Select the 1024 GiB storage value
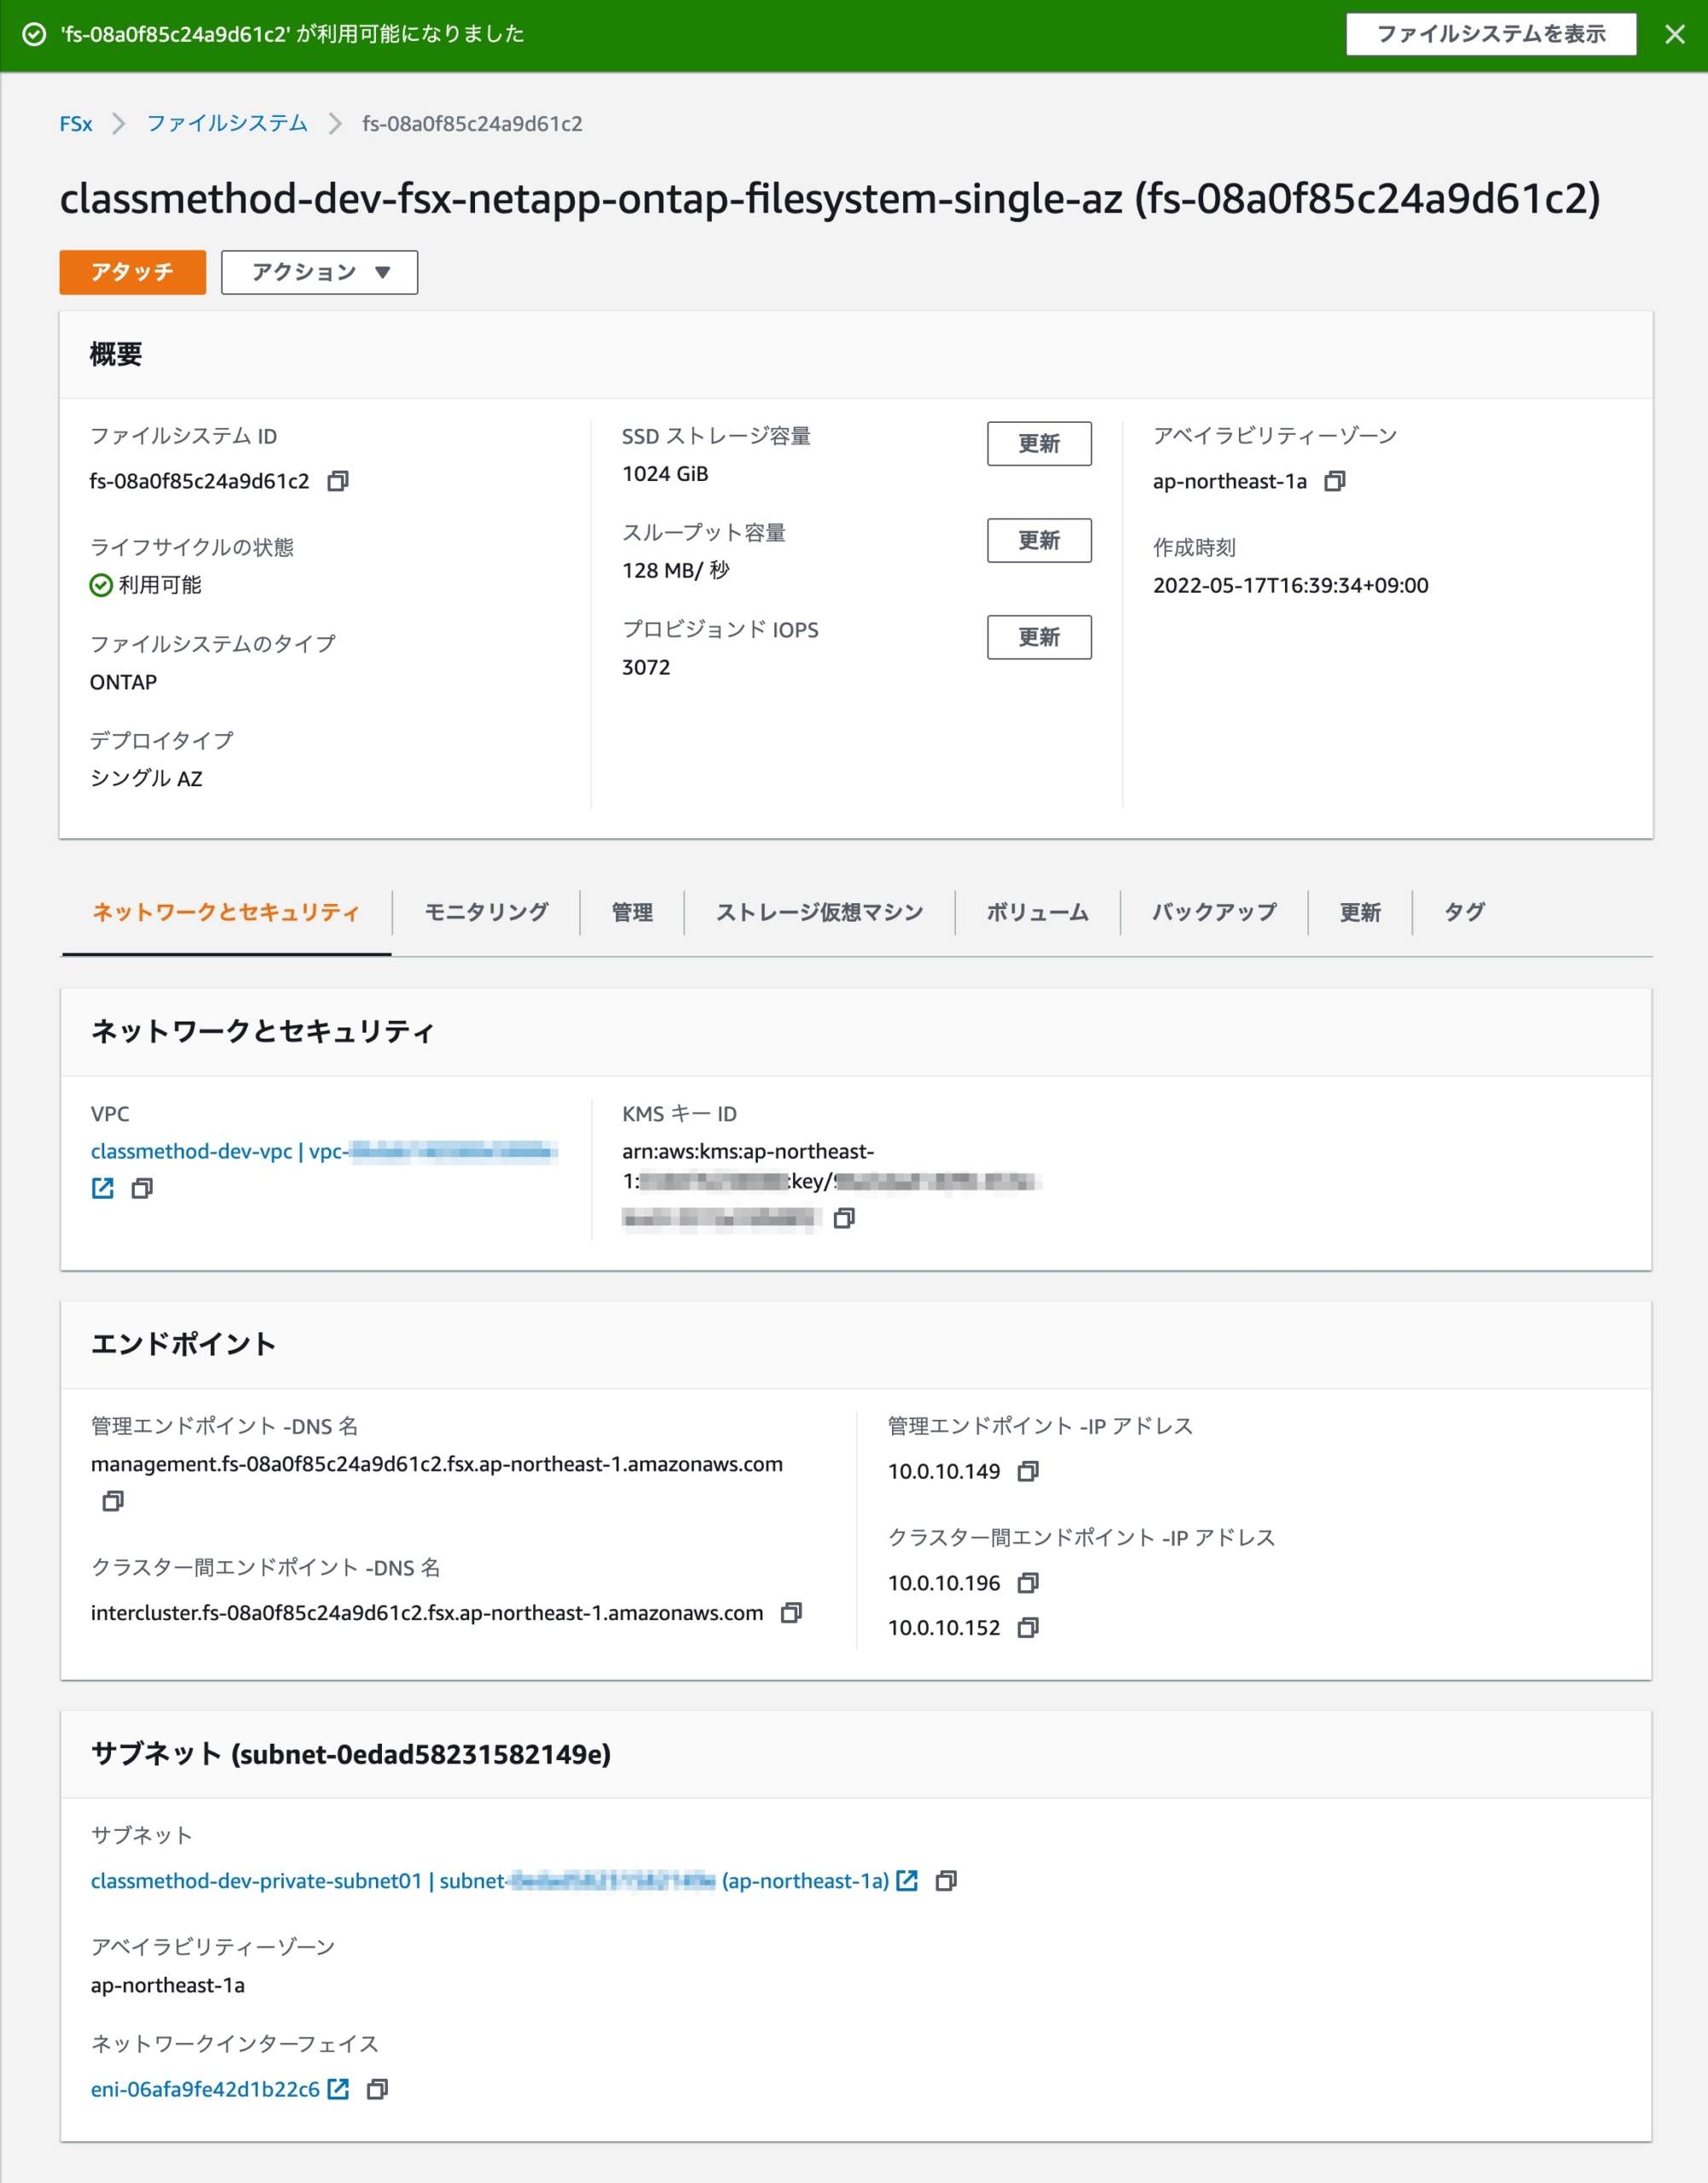The image size is (1708, 2183). (x=665, y=474)
